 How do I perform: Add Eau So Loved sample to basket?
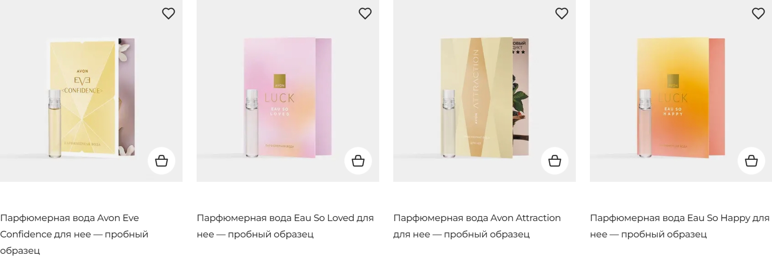tap(358, 161)
